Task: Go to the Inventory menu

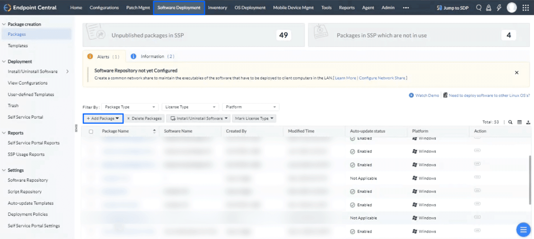Action: click(x=217, y=8)
